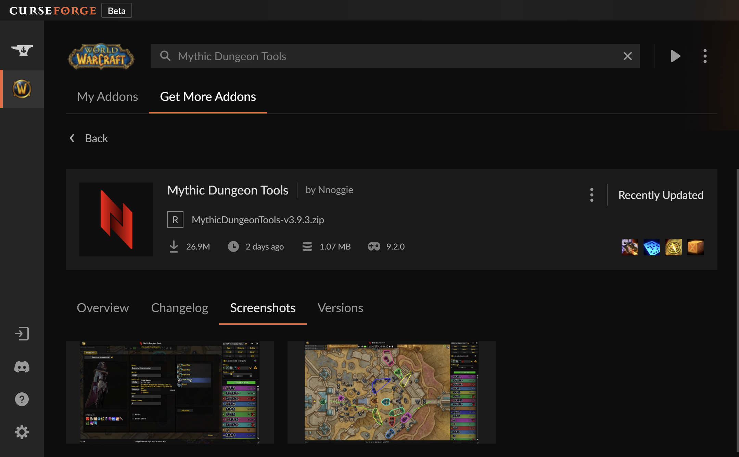739x457 pixels.
Task: Click the clock icon beside 2 days ago
Action: pos(233,246)
